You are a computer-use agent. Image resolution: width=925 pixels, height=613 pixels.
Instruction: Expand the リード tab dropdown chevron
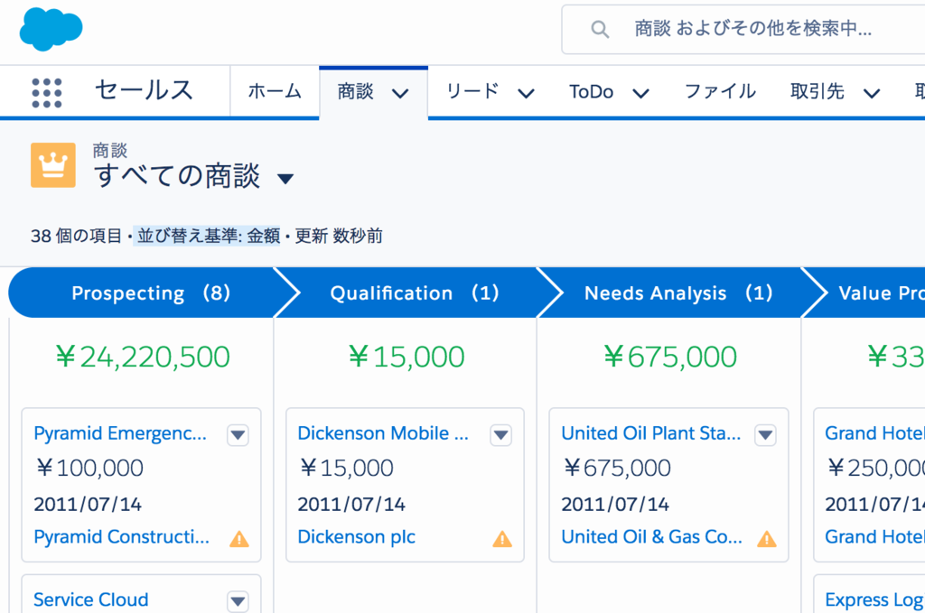point(526,93)
